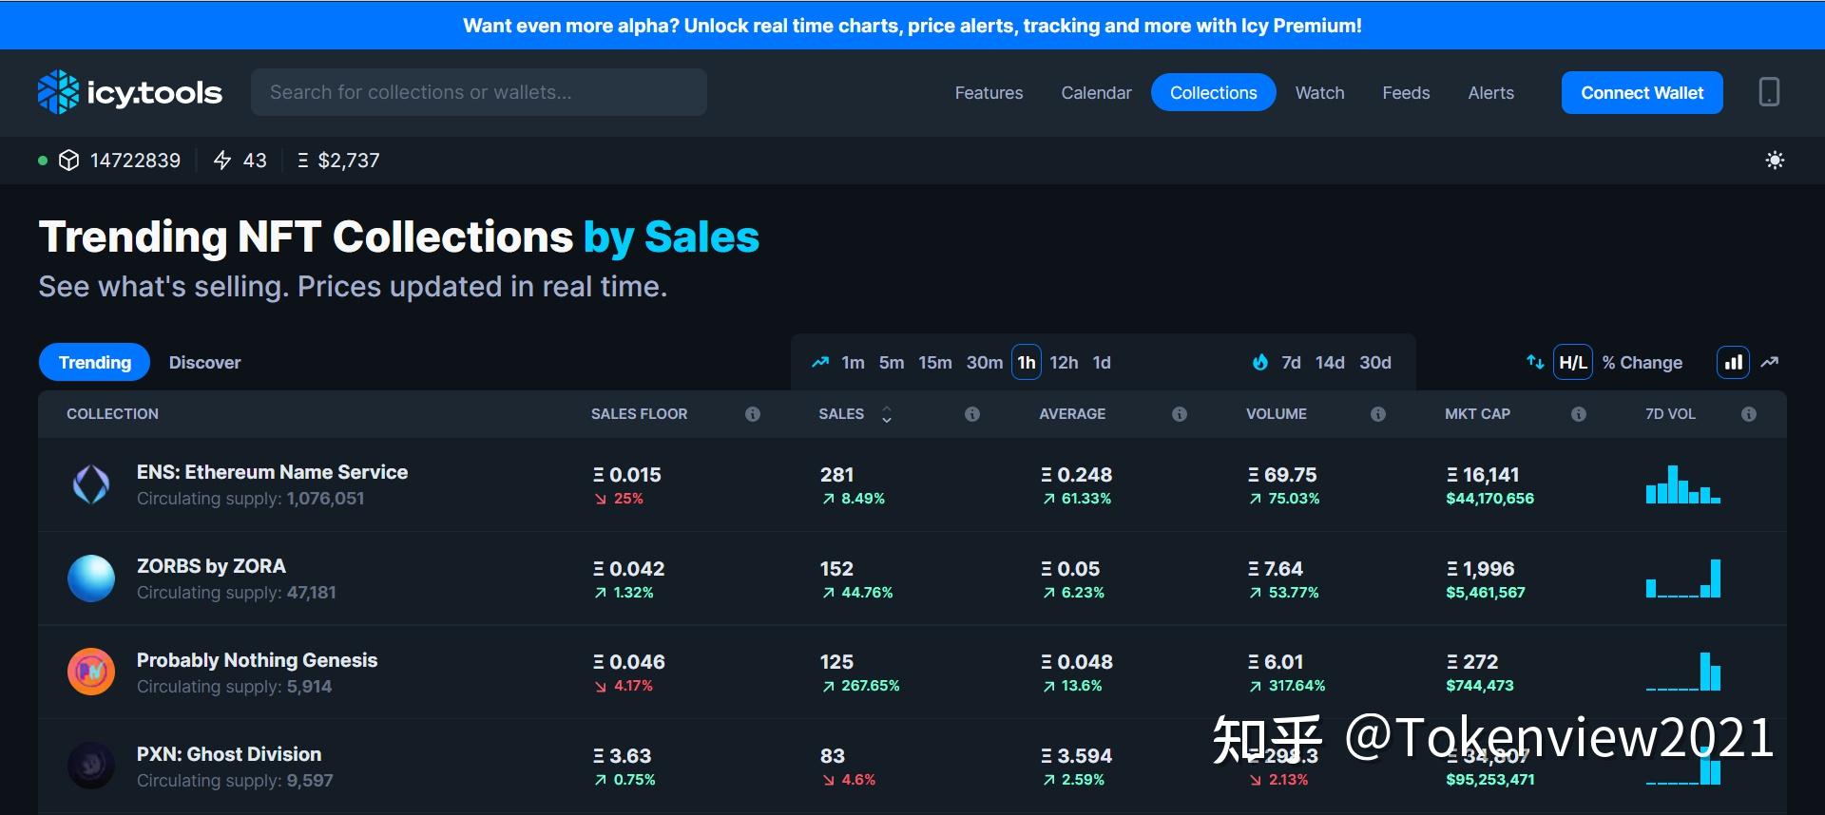The height and width of the screenshot is (815, 1825).
Task: Click the up-down arrows sort icon
Action: 1535,362
